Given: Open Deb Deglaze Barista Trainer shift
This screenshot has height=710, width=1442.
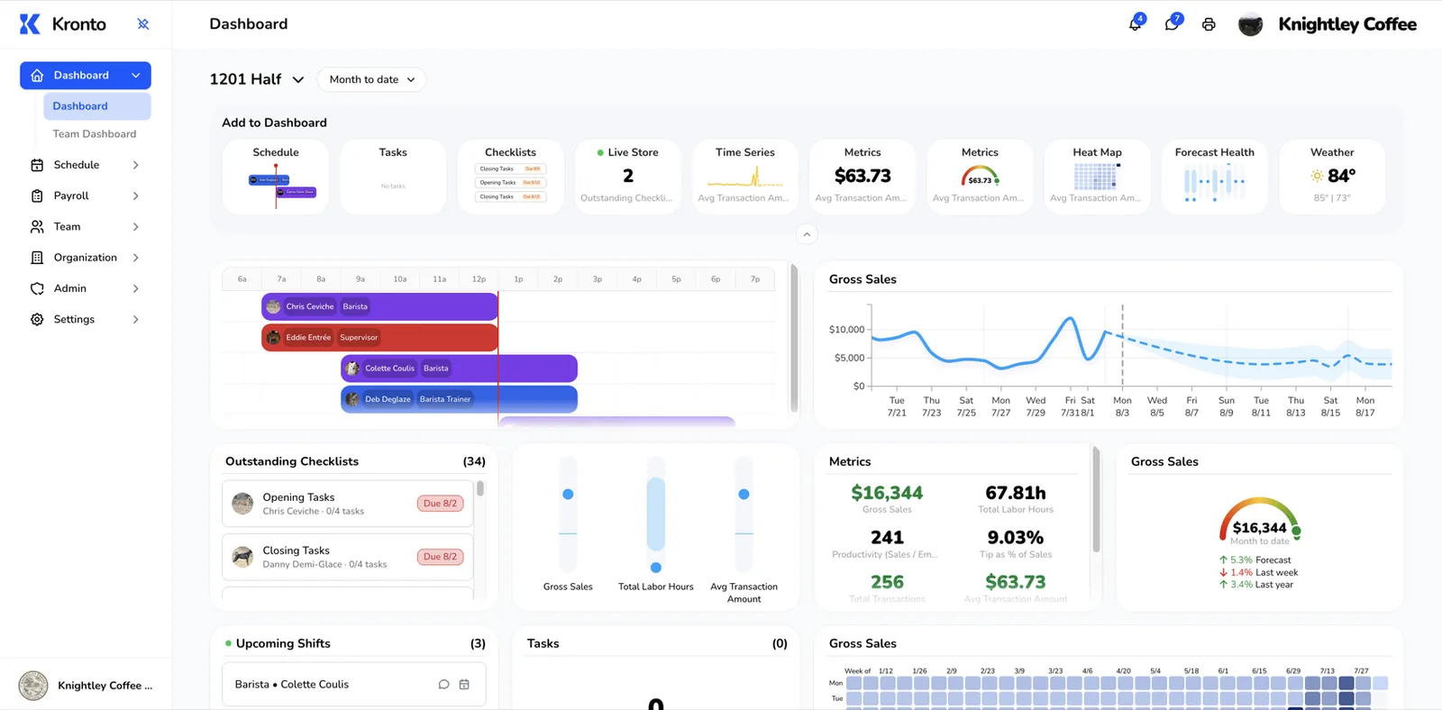Looking at the screenshot, I should [x=459, y=399].
